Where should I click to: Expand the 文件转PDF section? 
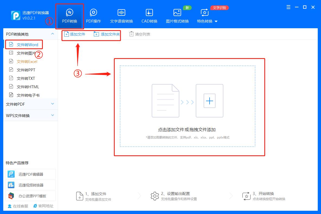[53, 104]
